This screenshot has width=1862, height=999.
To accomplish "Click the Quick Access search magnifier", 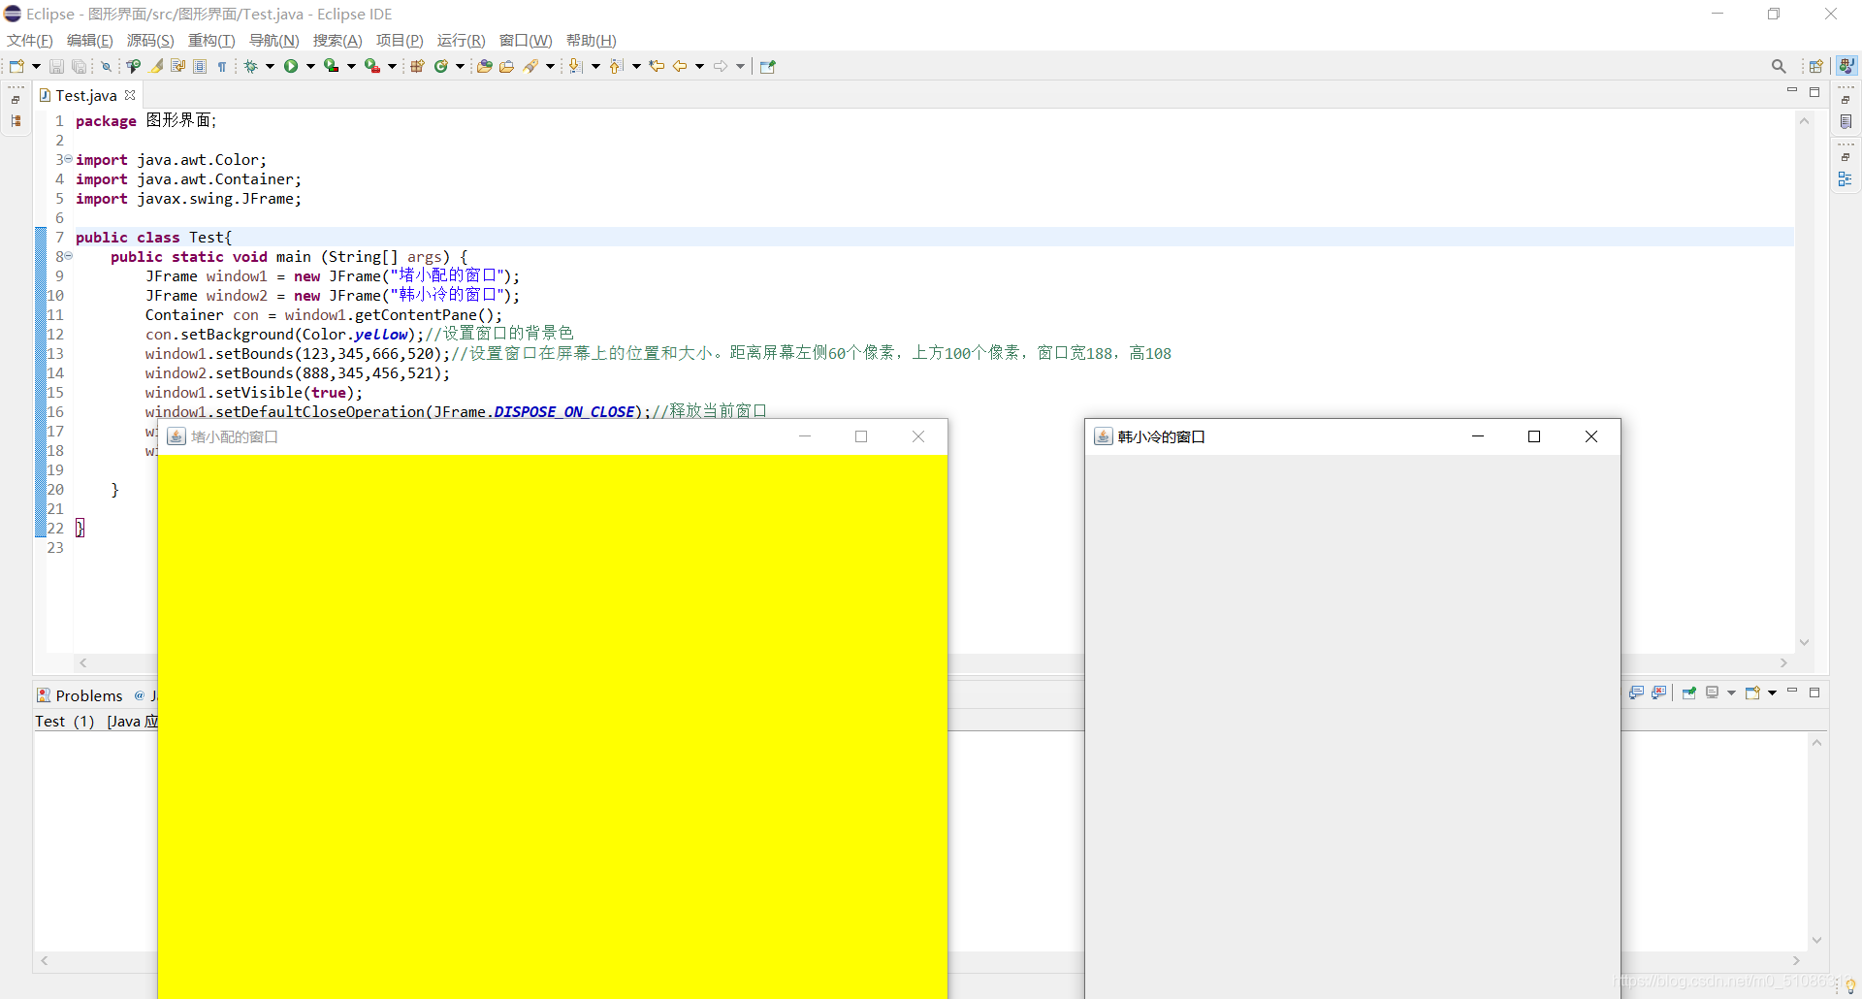I will click(1779, 66).
